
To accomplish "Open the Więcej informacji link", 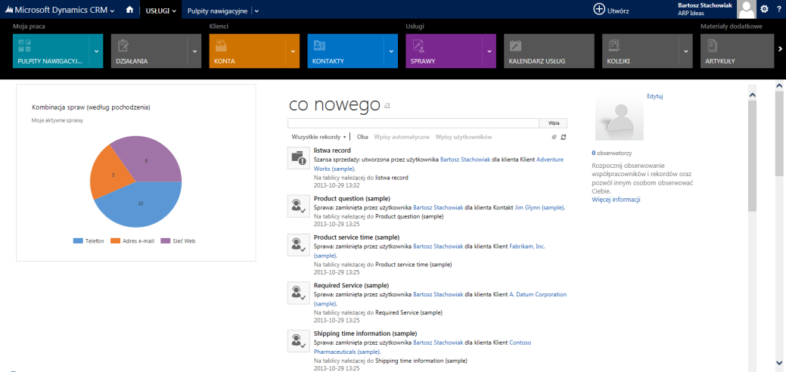I will (616, 200).
